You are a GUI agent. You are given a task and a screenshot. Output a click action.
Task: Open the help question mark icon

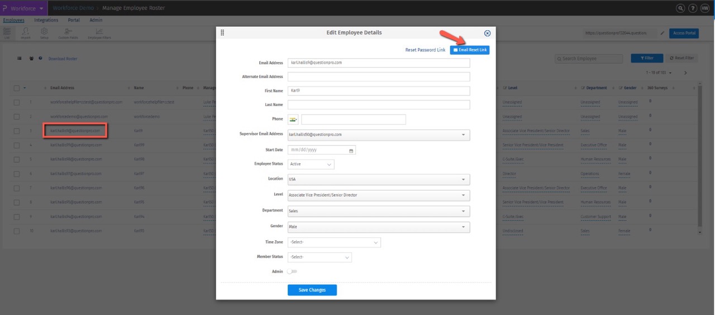click(x=693, y=8)
